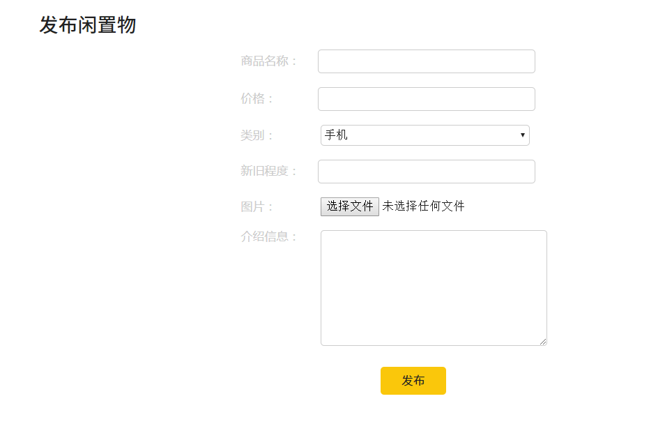Submit the idle item form with 发布

pyautogui.click(x=413, y=381)
